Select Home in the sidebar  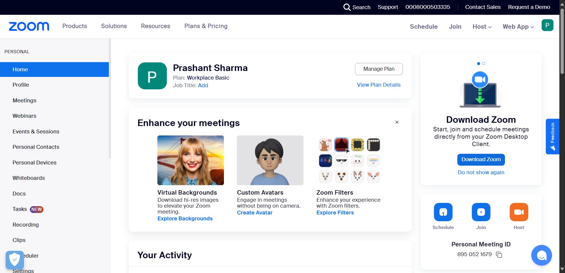[x=54, y=70]
